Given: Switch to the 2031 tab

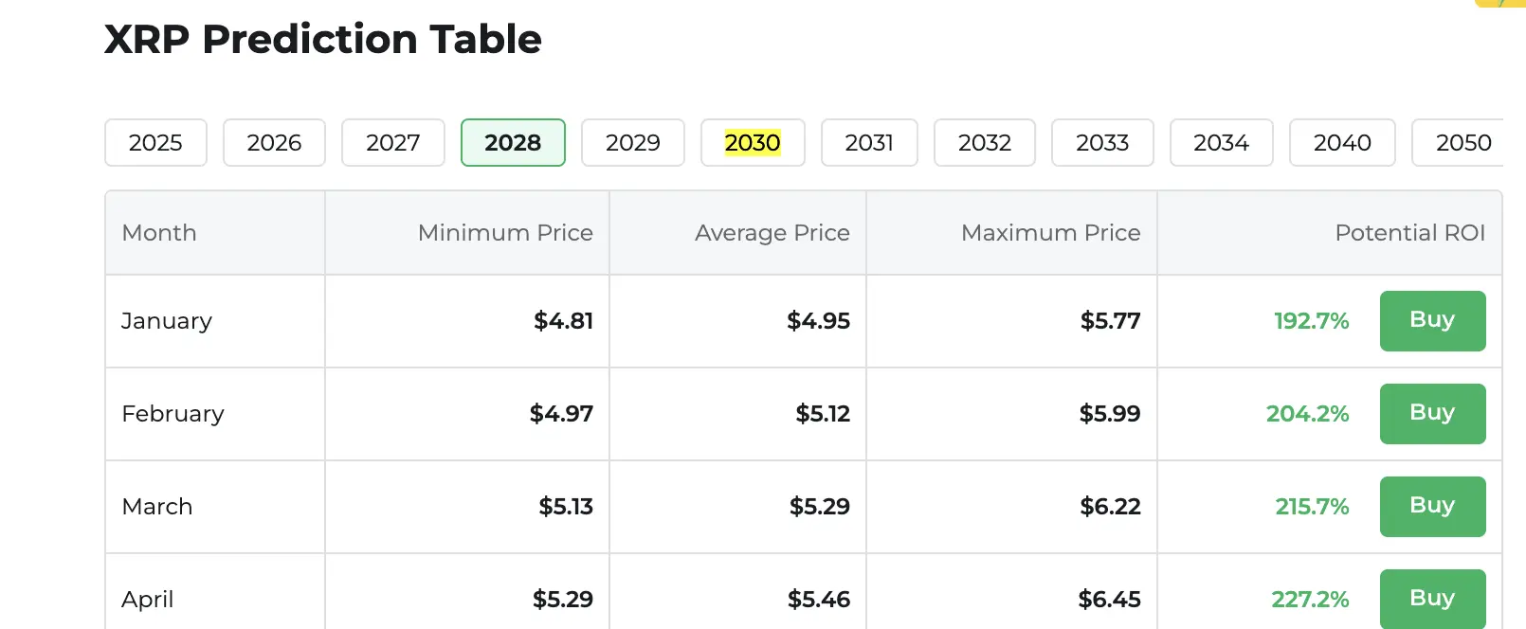Looking at the screenshot, I should [x=869, y=143].
